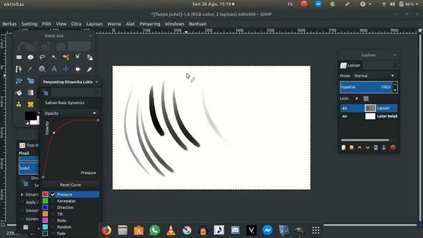Select the Rectangle Select tool
This screenshot has width=423, height=238.
[x=19, y=58]
